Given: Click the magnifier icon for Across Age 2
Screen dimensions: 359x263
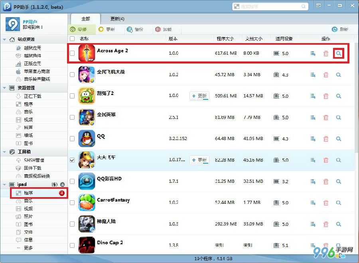Looking at the screenshot, I should 338,53.
